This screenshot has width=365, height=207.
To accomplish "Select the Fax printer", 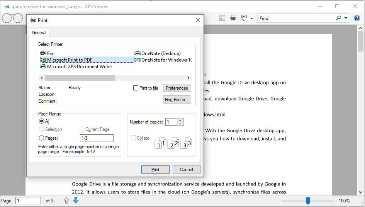I will coord(47,53).
